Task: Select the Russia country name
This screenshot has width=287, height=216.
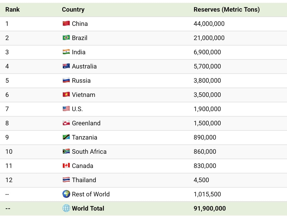Action: [x=81, y=81]
